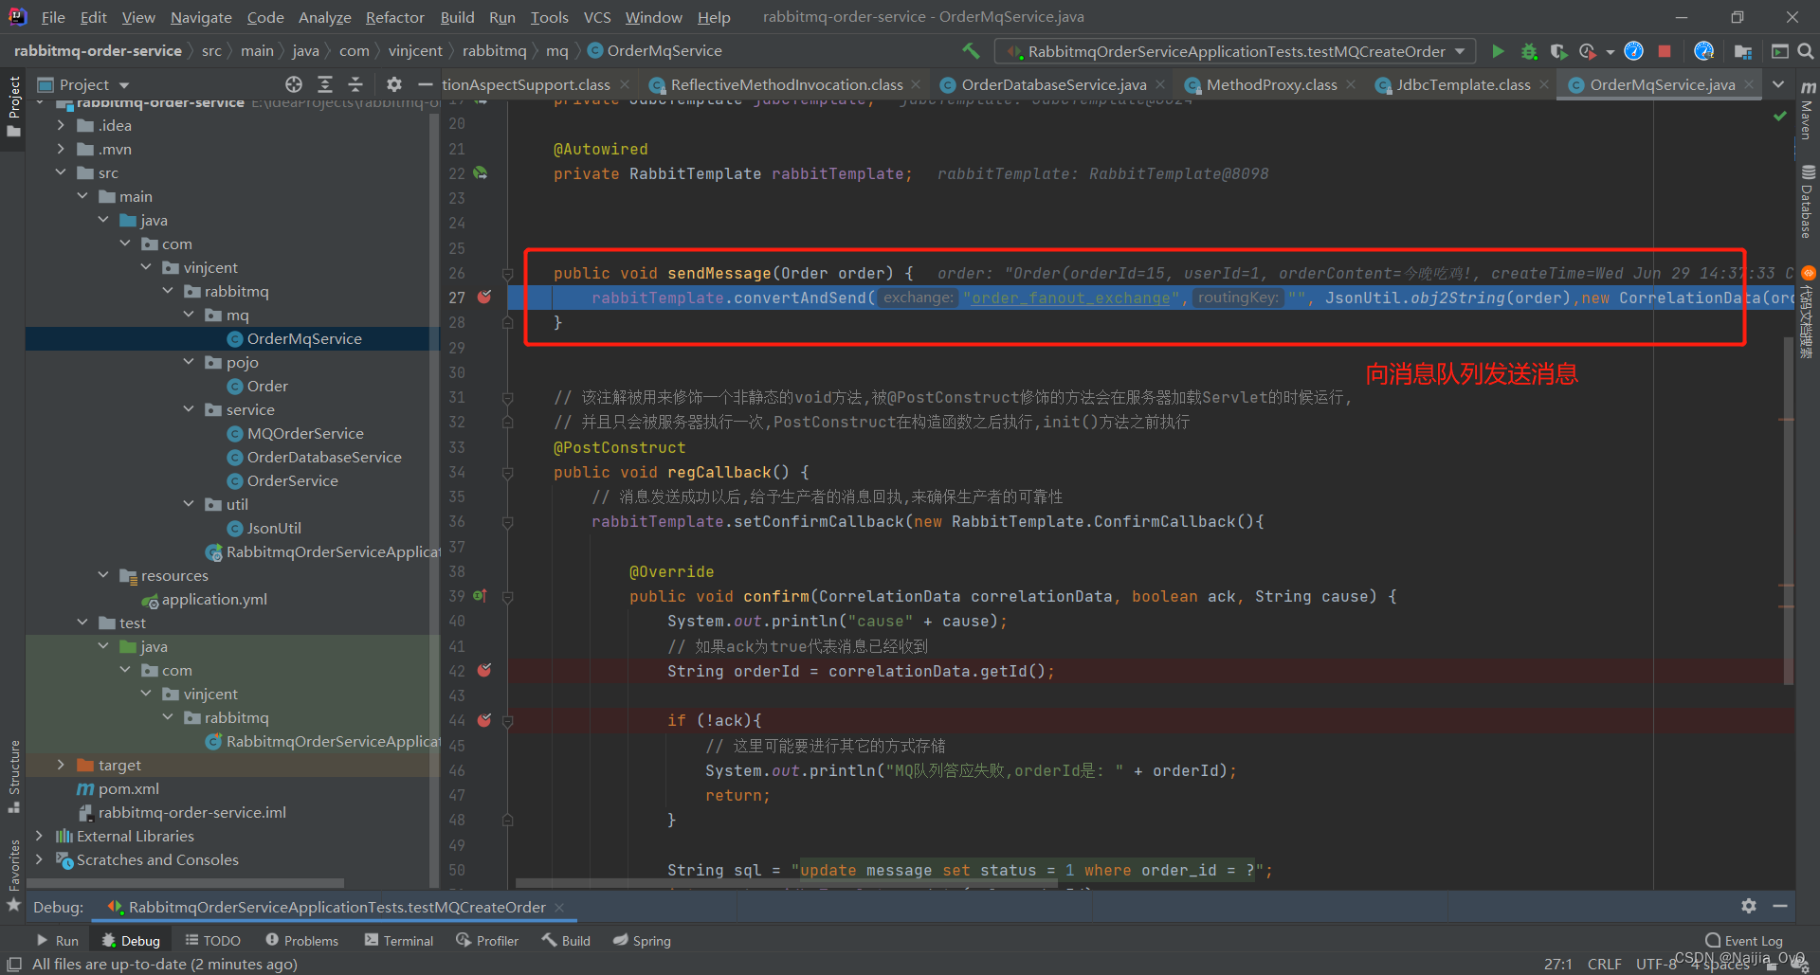This screenshot has width=1820, height=975.
Task: Open the VCS menu
Action: click(597, 17)
